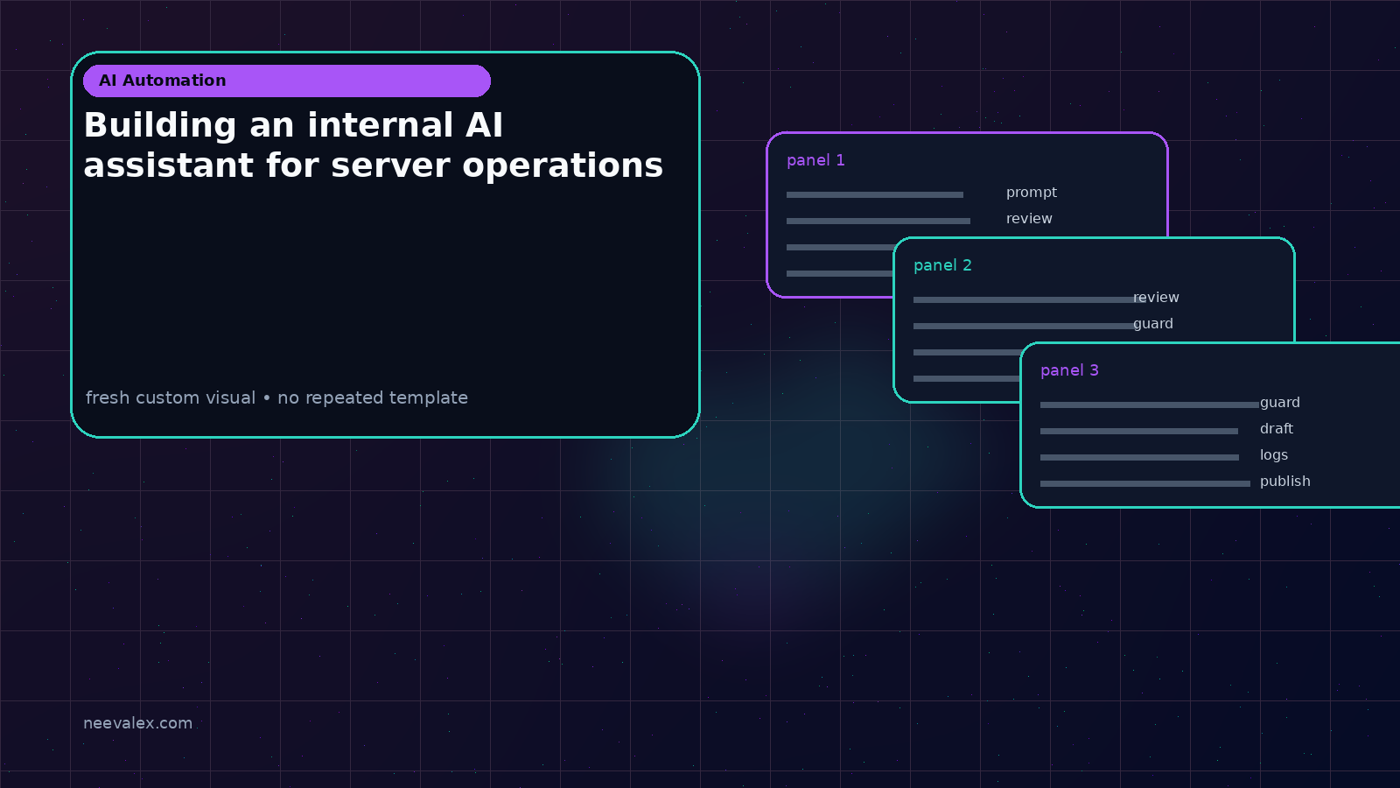Click the 'draft' label in panel 3
The width and height of the screenshot is (1400, 788).
1277,429
